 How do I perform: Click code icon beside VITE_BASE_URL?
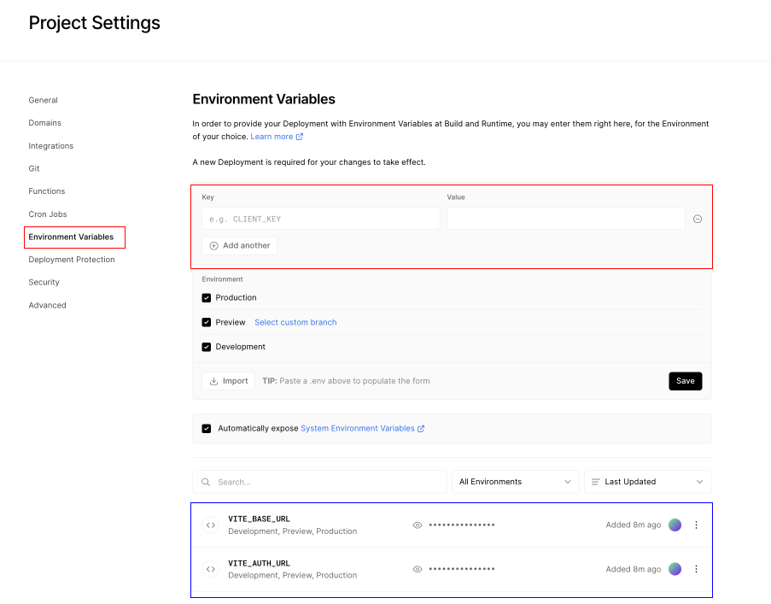[x=211, y=525]
